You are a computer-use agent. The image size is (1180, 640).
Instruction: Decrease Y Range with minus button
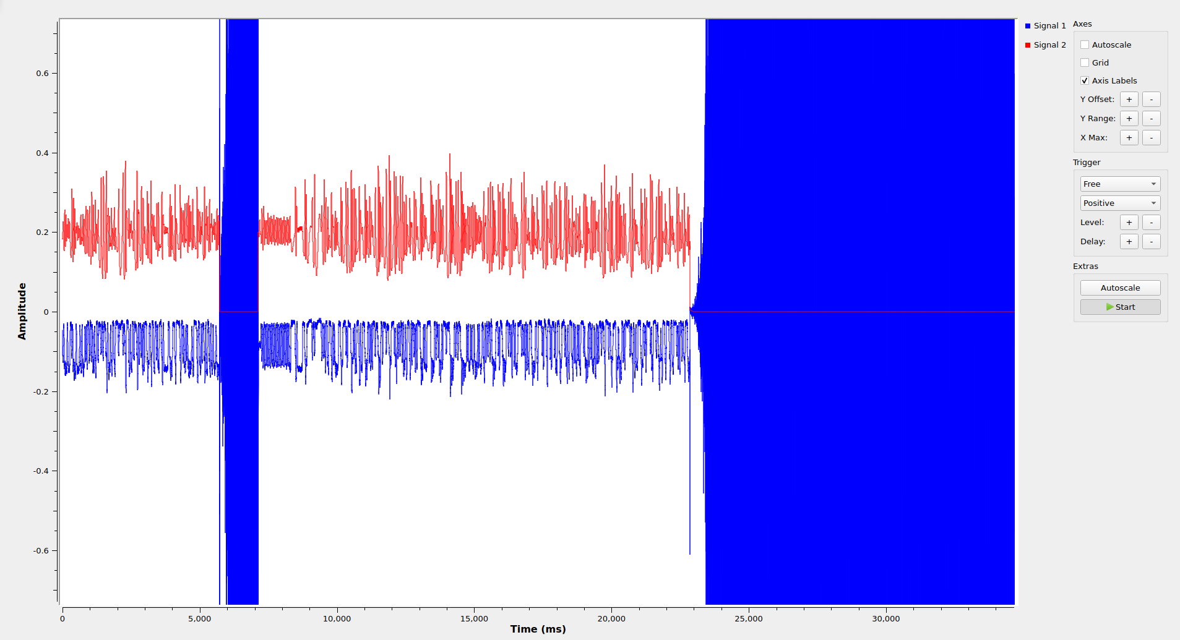(1152, 119)
